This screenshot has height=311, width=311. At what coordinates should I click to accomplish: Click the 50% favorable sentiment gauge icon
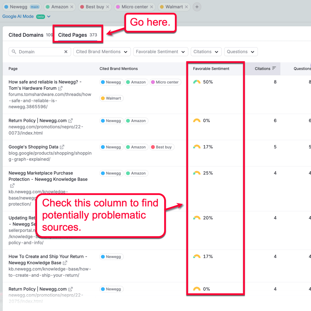point(196,81)
